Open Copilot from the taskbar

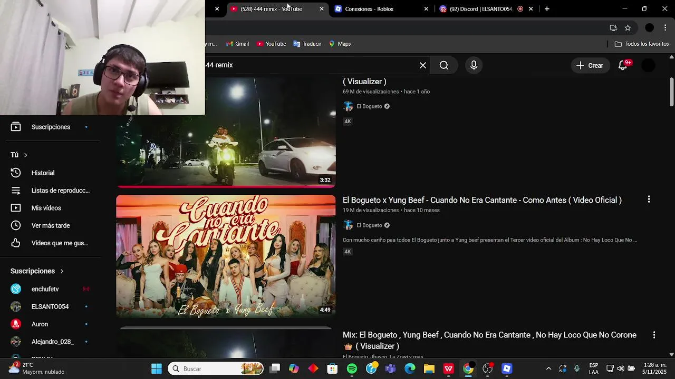(294, 368)
